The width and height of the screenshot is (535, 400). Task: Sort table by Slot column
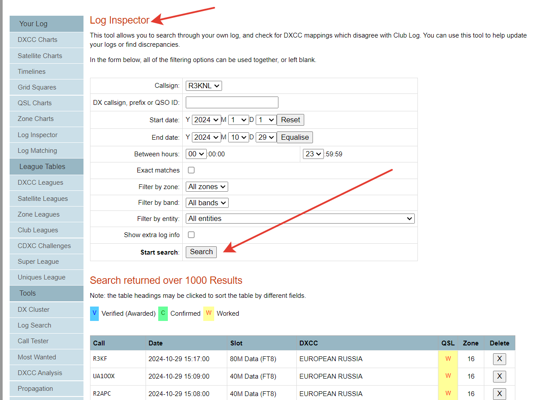point(236,343)
